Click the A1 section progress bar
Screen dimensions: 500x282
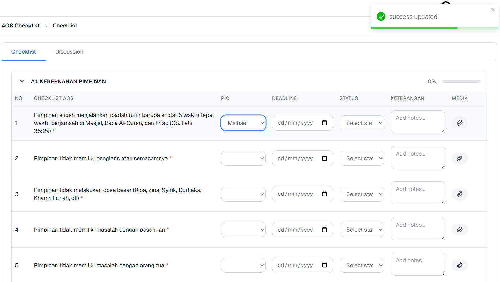(x=461, y=81)
